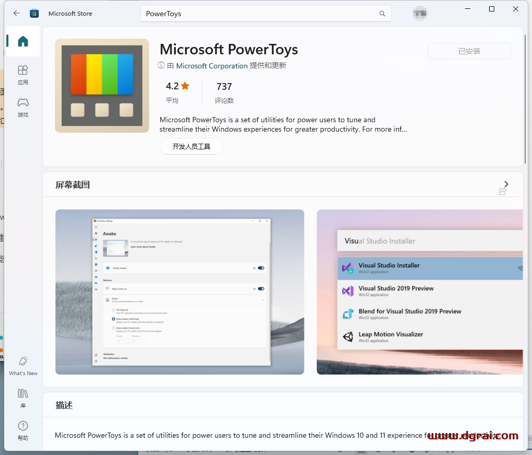Screen dimensions: 532x455
Task: Click Visual Studio 2019 Preview row in screenshot
Action: tap(430, 291)
